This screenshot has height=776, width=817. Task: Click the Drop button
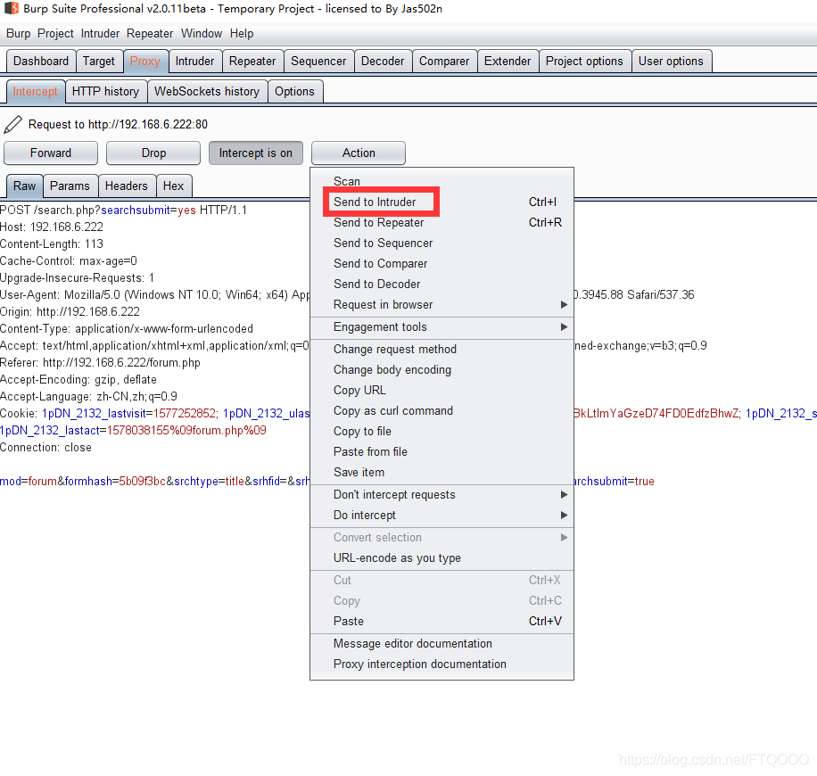(153, 153)
